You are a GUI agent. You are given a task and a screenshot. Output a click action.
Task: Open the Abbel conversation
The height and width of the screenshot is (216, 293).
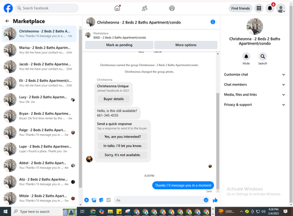click(39, 165)
